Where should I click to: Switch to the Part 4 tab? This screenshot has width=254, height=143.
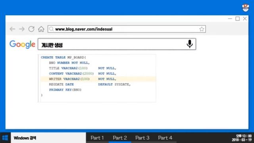[165, 138]
